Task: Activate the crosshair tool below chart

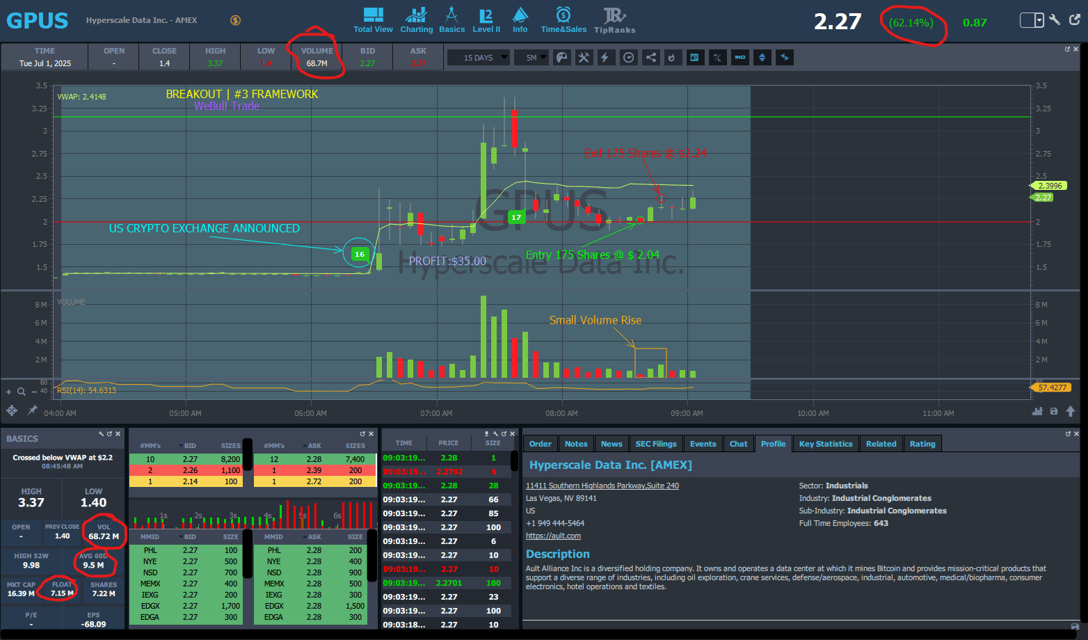Action: coord(12,410)
